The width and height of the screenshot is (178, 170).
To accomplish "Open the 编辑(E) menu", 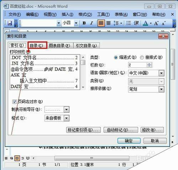I will pyautogui.click(x=32, y=14).
